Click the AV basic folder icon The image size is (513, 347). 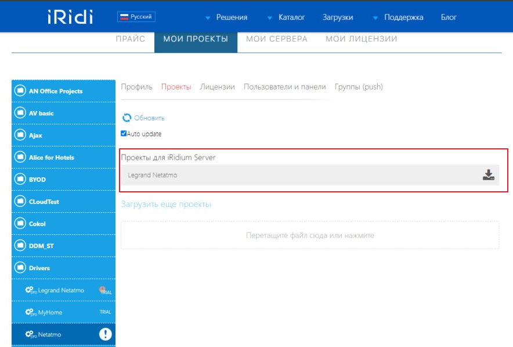coord(20,113)
